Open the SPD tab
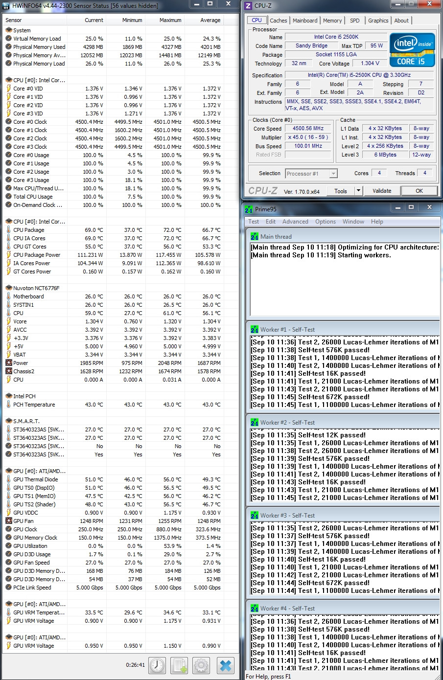 [x=355, y=21]
